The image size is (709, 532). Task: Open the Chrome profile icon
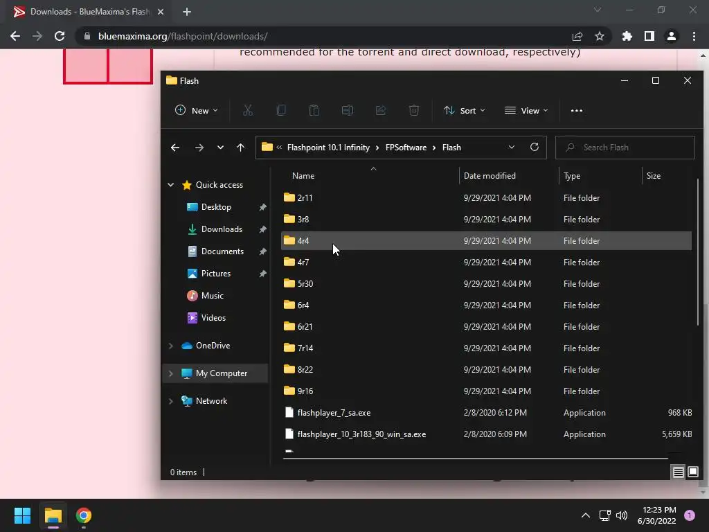(x=672, y=36)
